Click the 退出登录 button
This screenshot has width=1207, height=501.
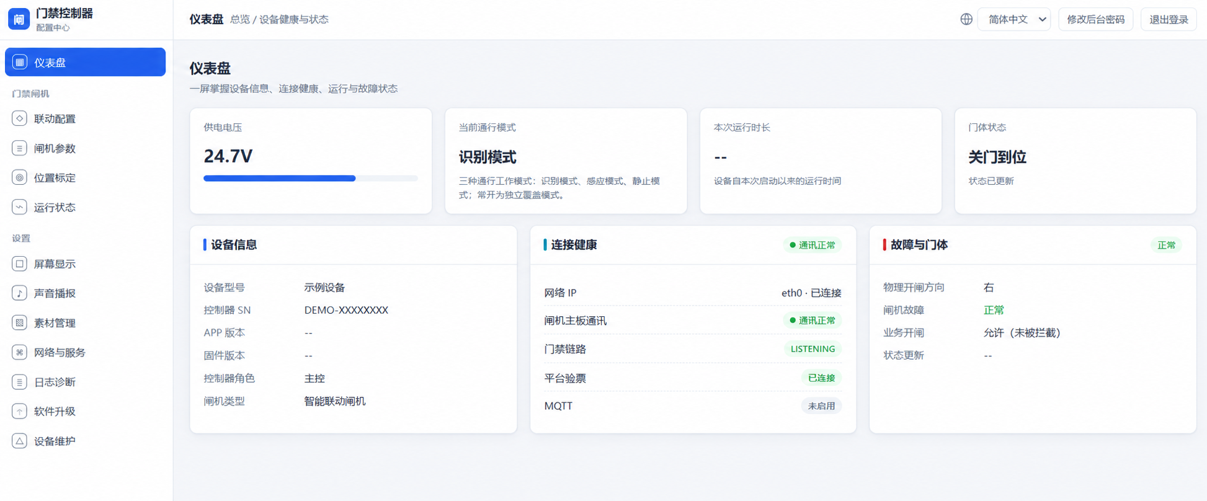point(1169,19)
